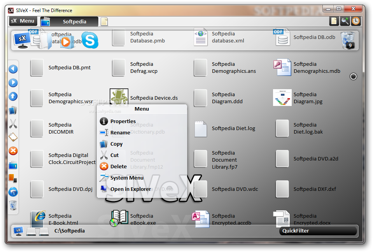Click the orange squares icon in sidebar
The image size is (373, 252).
coord(13,178)
